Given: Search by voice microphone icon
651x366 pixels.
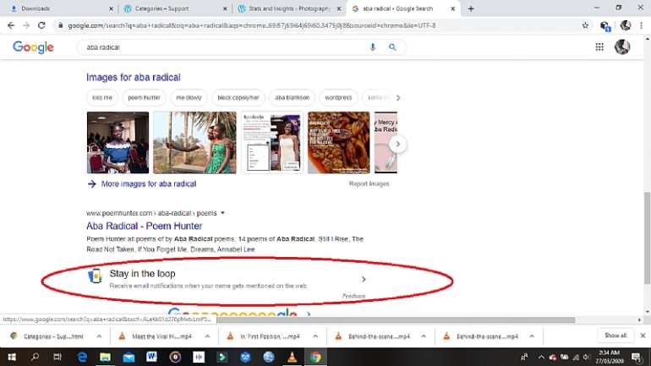Looking at the screenshot, I should pyautogui.click(x=373, y=47).
